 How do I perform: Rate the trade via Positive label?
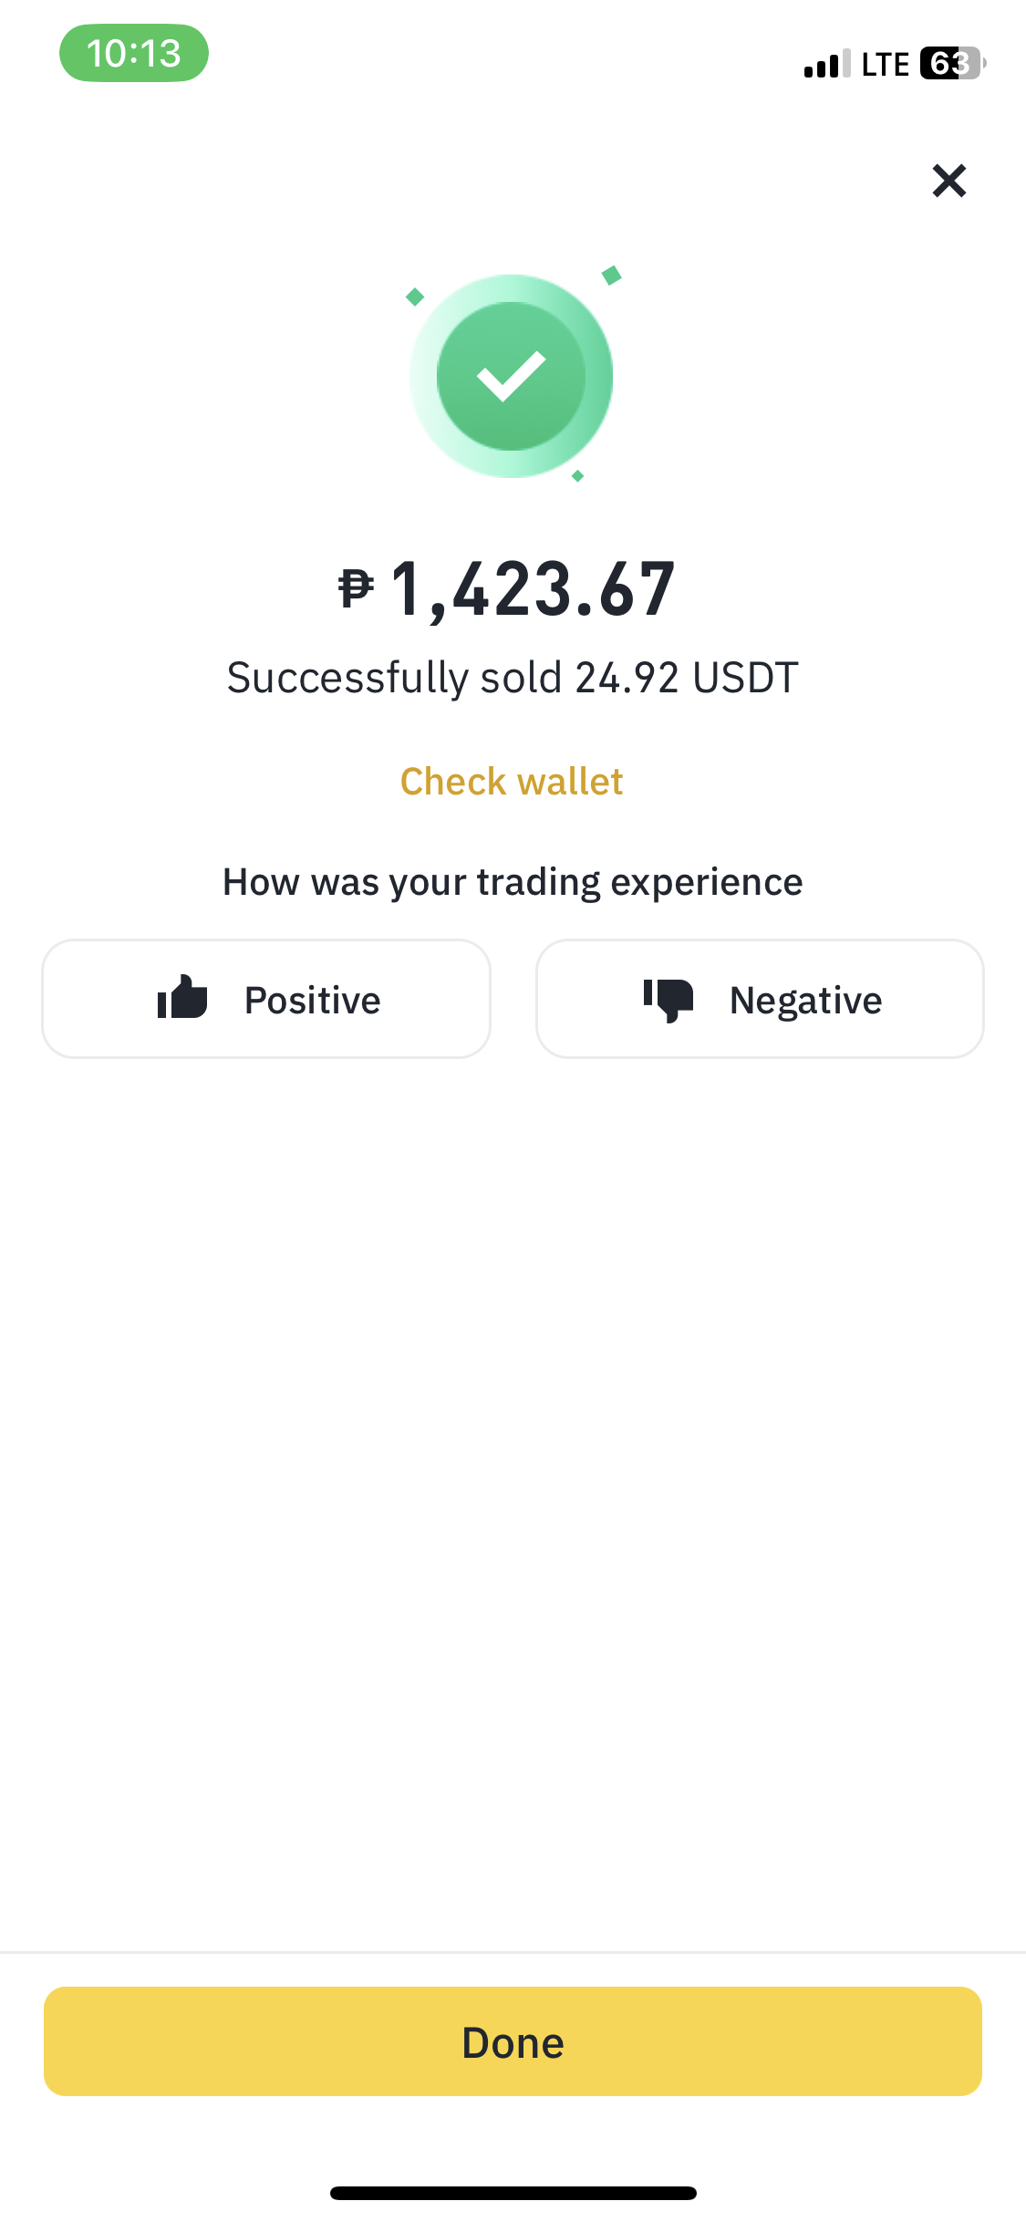pyautogui.click(x=313, y=1001)
